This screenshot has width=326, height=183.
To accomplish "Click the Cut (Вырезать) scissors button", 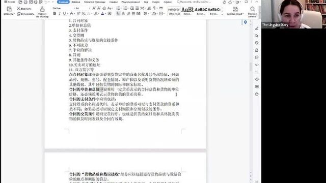I will [x=24, y=9].
